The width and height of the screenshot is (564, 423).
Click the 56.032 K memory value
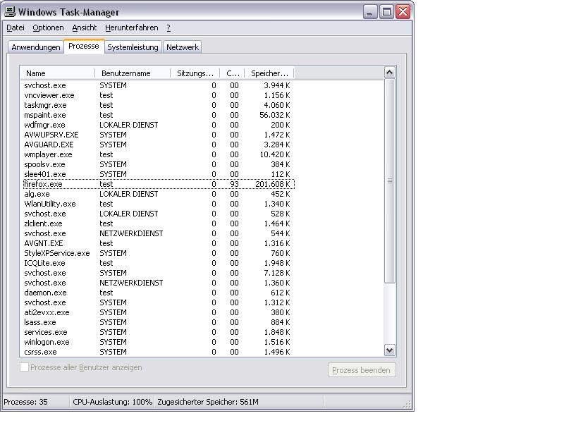click(274, 115)
